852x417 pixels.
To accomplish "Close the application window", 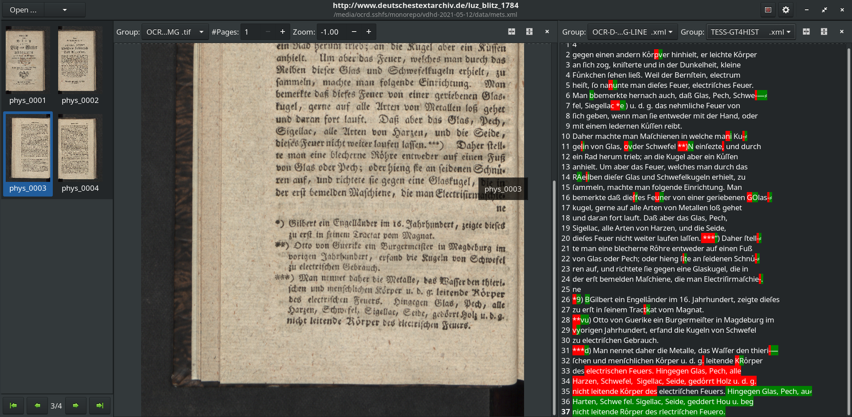I will 842,10.
